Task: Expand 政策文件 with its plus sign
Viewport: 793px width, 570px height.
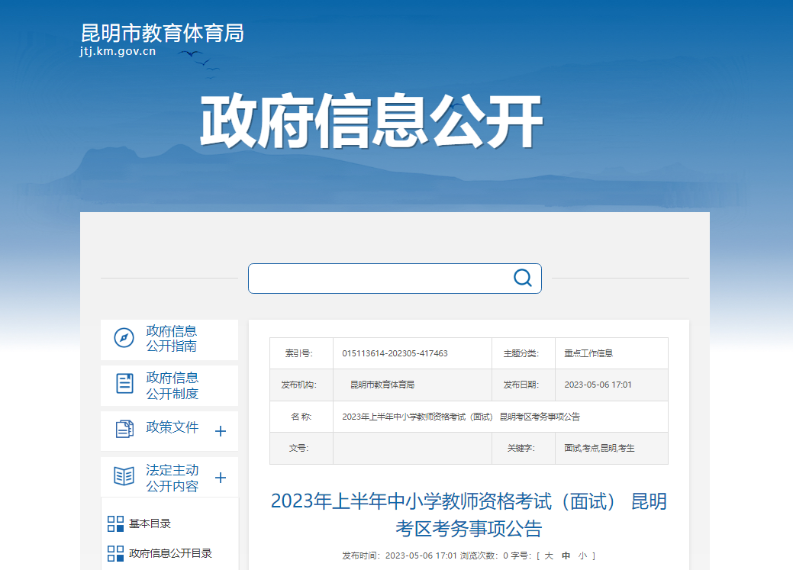Action: 221,431
